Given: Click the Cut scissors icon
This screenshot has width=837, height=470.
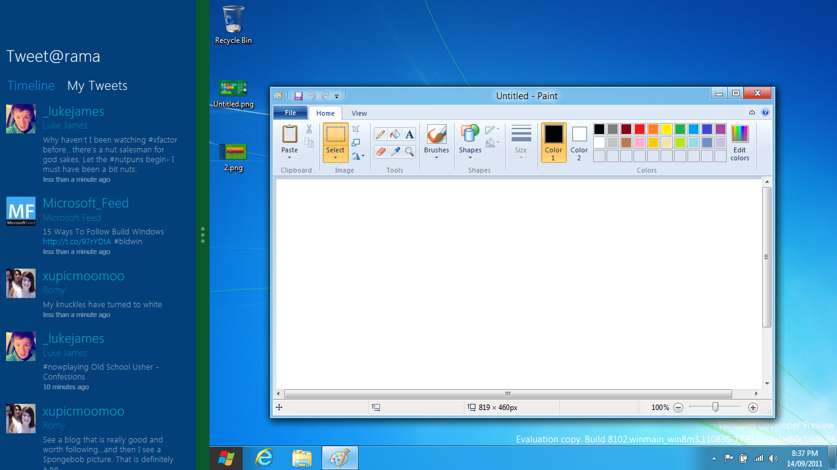Looking at the screenshot, I should pos(309,129).
